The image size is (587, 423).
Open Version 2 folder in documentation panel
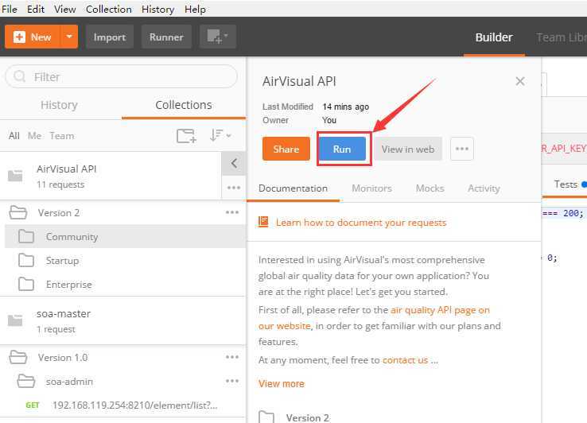coord(294,417)
